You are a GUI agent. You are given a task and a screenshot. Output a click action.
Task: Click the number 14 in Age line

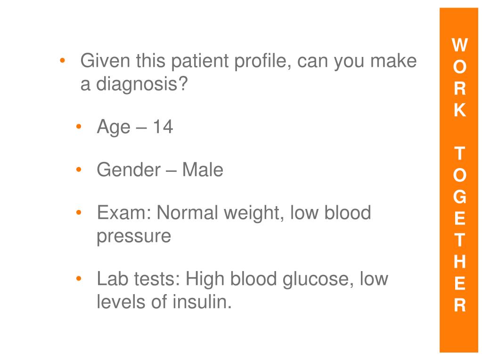tap(163, 127)
